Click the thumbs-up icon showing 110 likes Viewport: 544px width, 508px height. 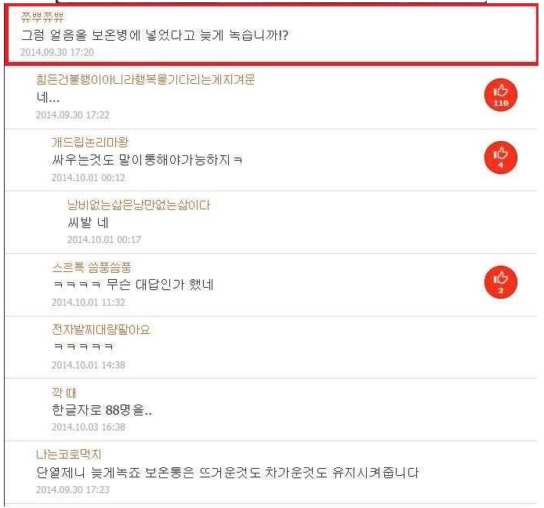(501, 95)
